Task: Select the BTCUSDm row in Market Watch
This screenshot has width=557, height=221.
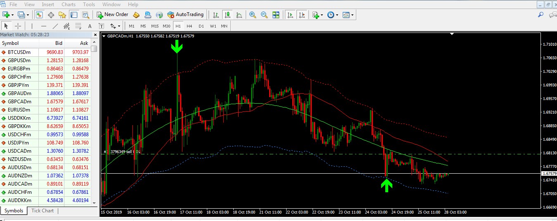Action: click(45, 52)
